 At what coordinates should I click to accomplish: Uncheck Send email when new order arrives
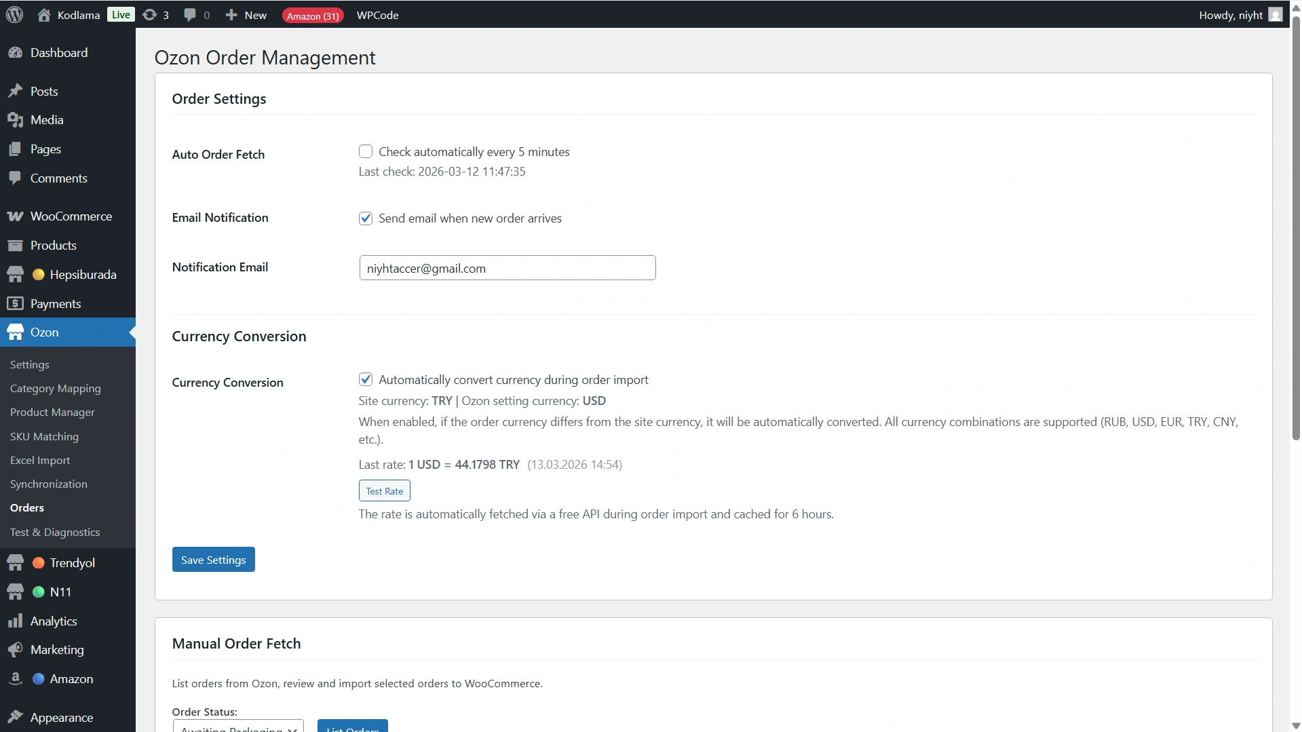point(366,218)
